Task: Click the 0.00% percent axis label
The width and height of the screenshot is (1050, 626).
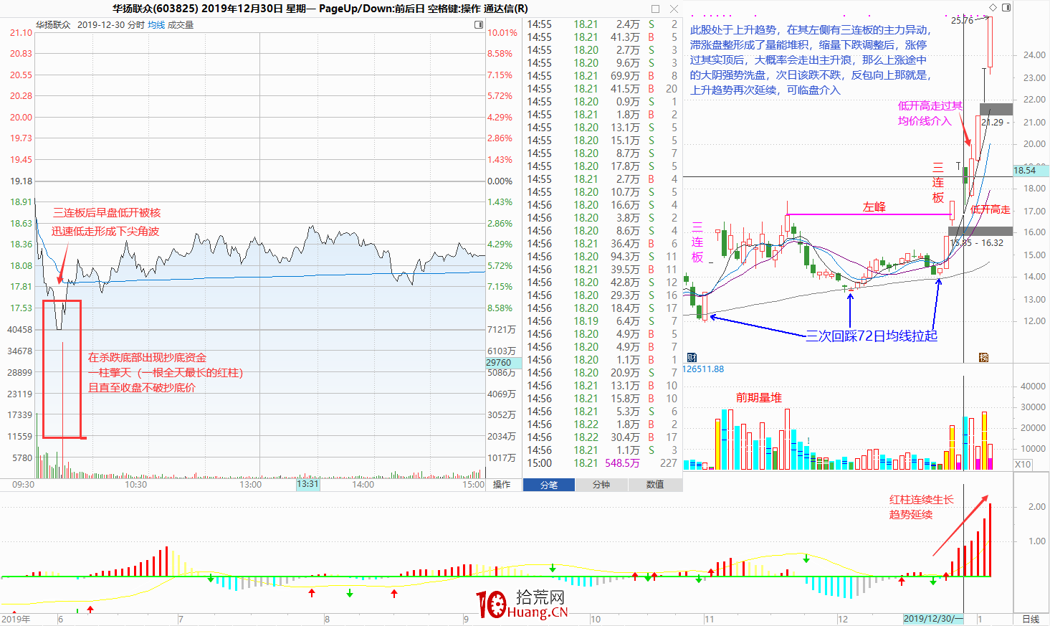Action: 500,181
